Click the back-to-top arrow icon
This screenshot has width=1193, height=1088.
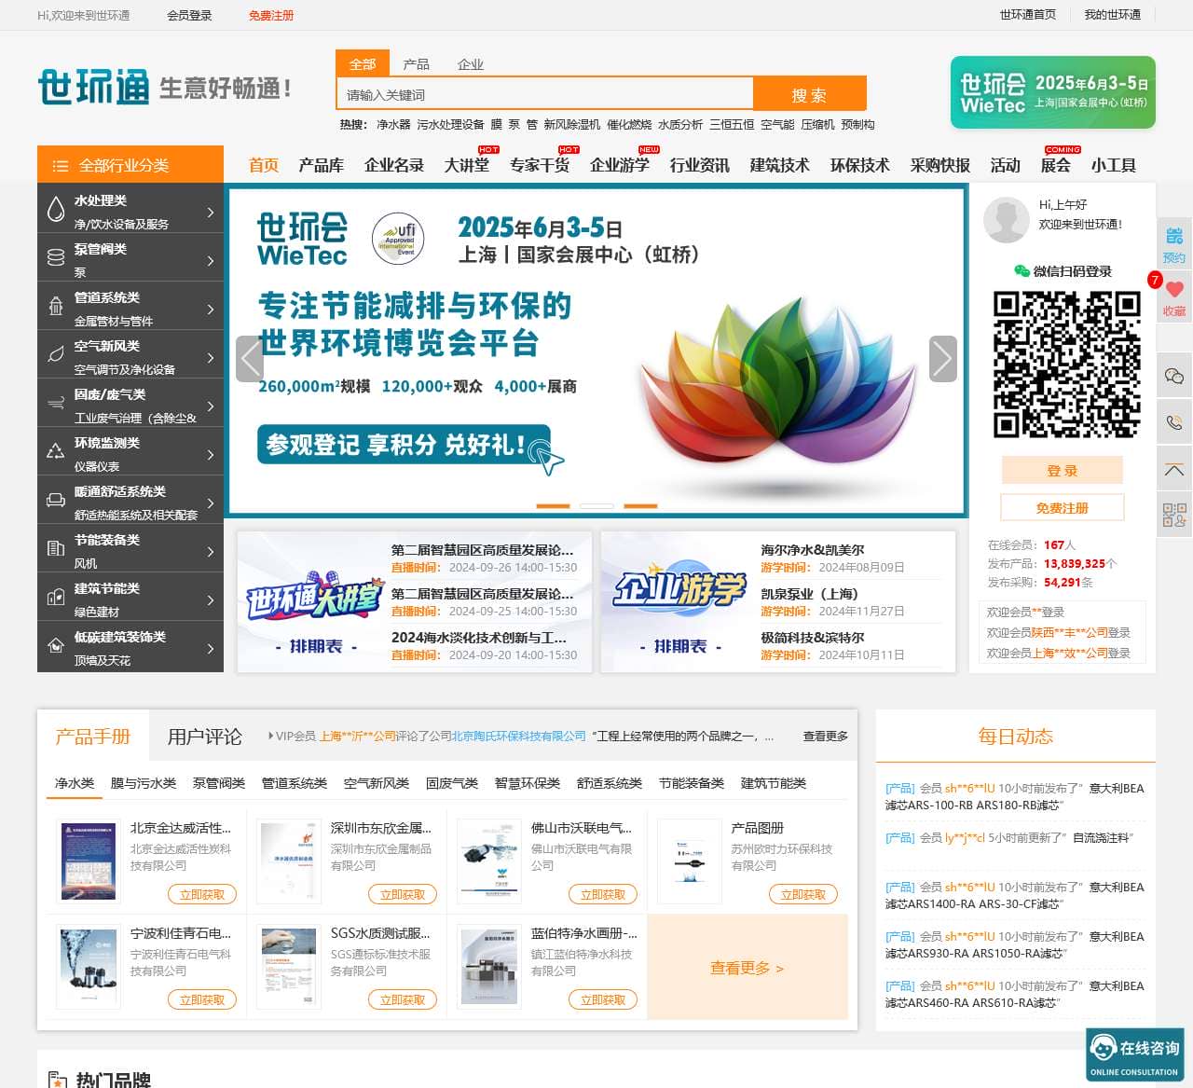click(1173, 470)
